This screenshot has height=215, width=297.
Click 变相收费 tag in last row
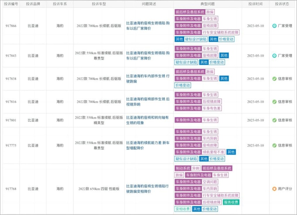click(x=183, y=209)
